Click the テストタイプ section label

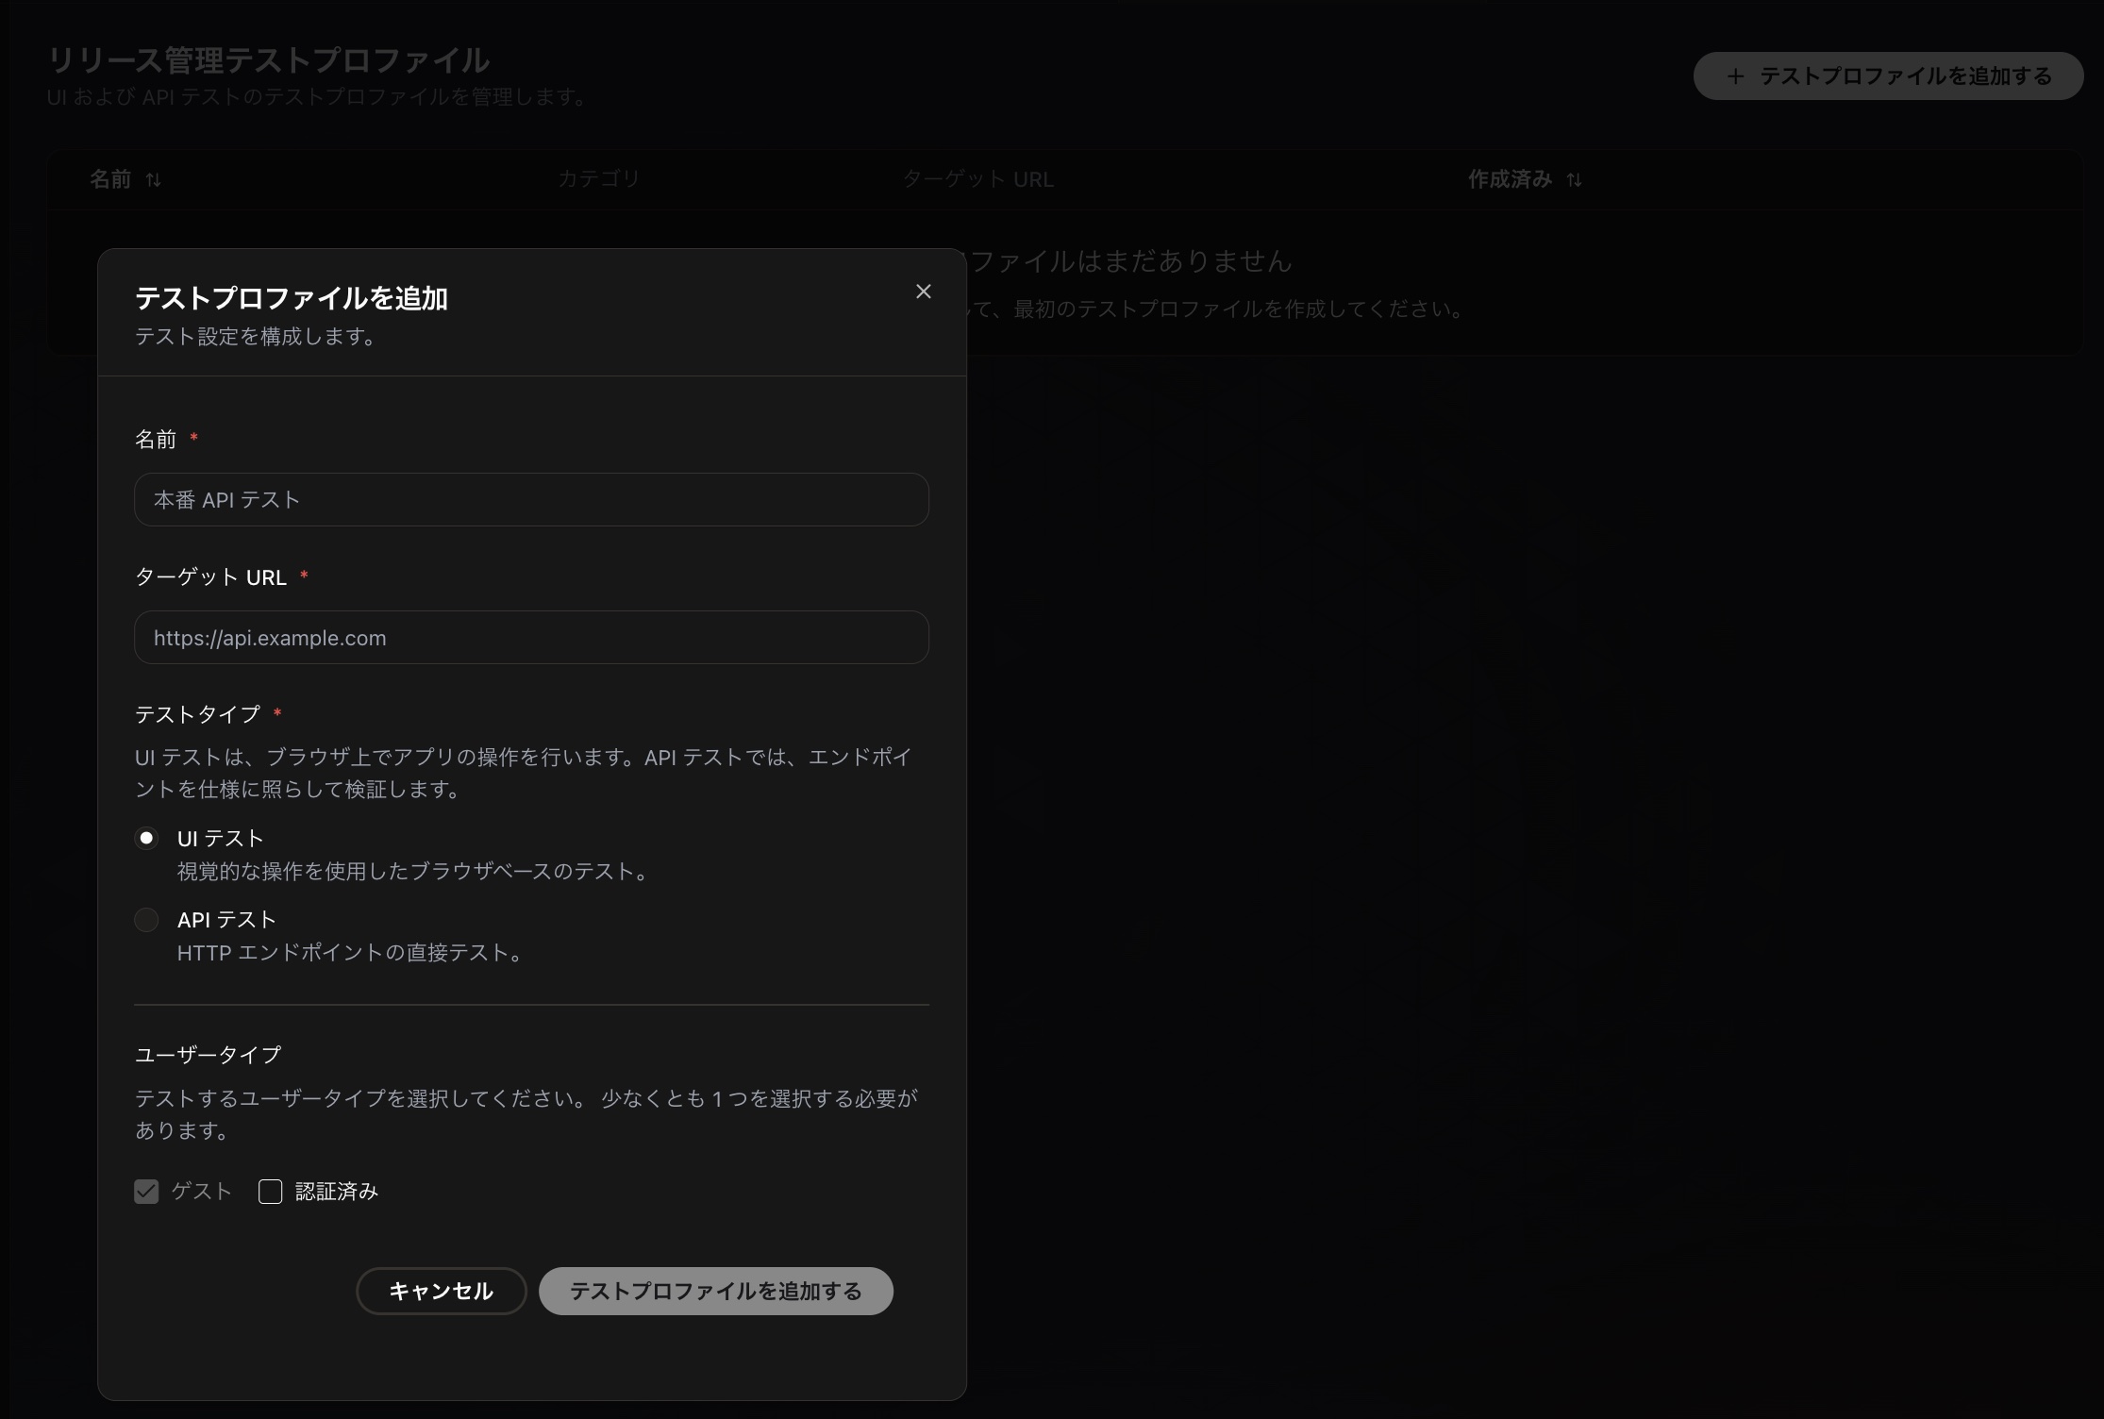[x=198, y=714]
